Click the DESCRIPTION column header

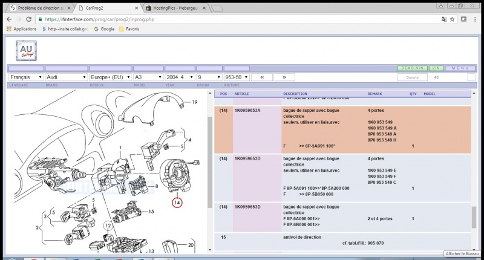coord(295,94)
